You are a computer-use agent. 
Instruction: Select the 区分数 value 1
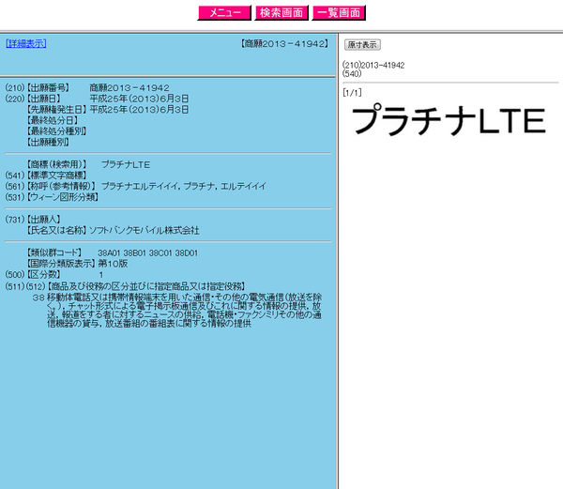[x=101, y=275]
